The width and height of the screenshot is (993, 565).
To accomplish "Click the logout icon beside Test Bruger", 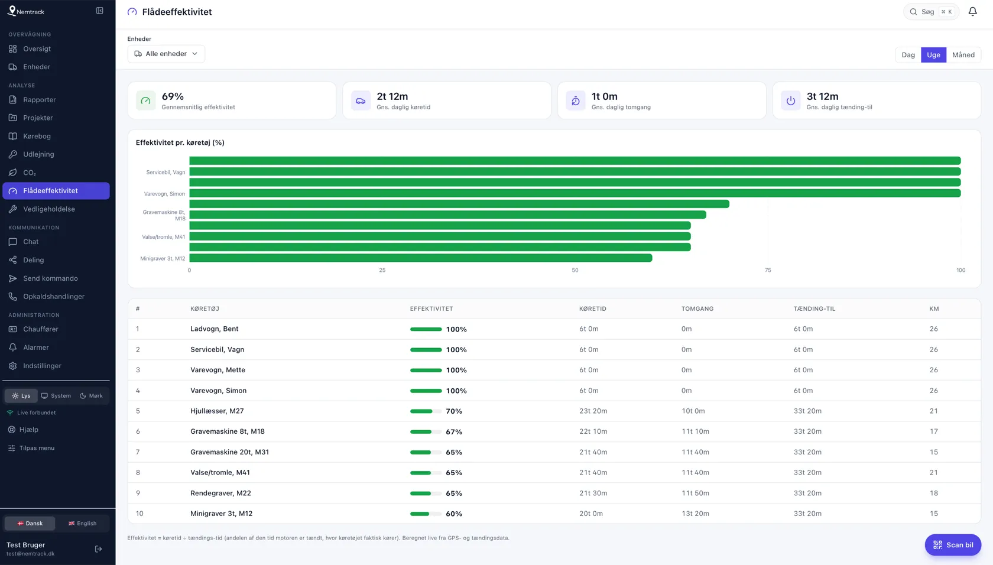I will 99,549.
